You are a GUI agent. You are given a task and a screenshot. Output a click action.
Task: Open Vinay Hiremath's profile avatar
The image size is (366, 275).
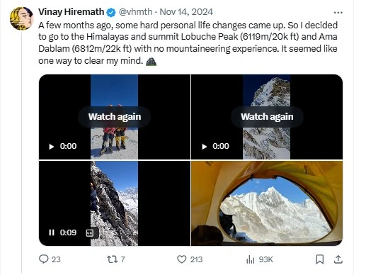click(x=21, y=18)
